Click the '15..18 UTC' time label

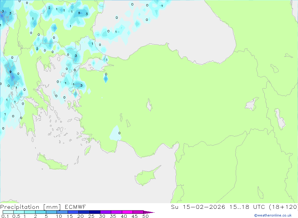[247, 207]
